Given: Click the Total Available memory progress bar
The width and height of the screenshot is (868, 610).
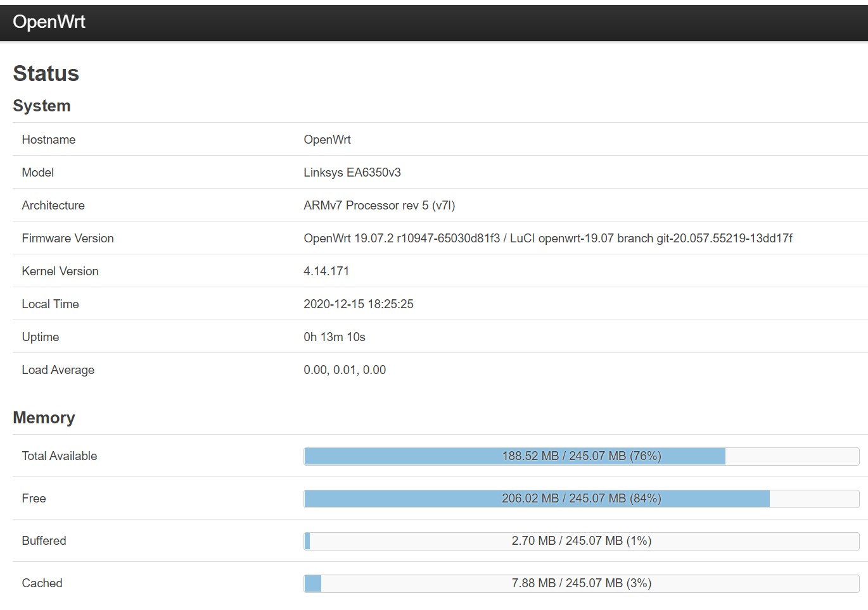Looking at the screenshot, I should [582, 456].
